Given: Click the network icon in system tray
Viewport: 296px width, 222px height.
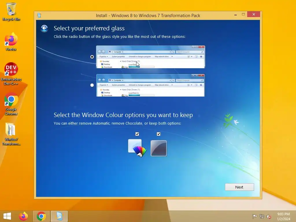Looking at the screenshot, I should pyautogui.click(x=262, y=216).
